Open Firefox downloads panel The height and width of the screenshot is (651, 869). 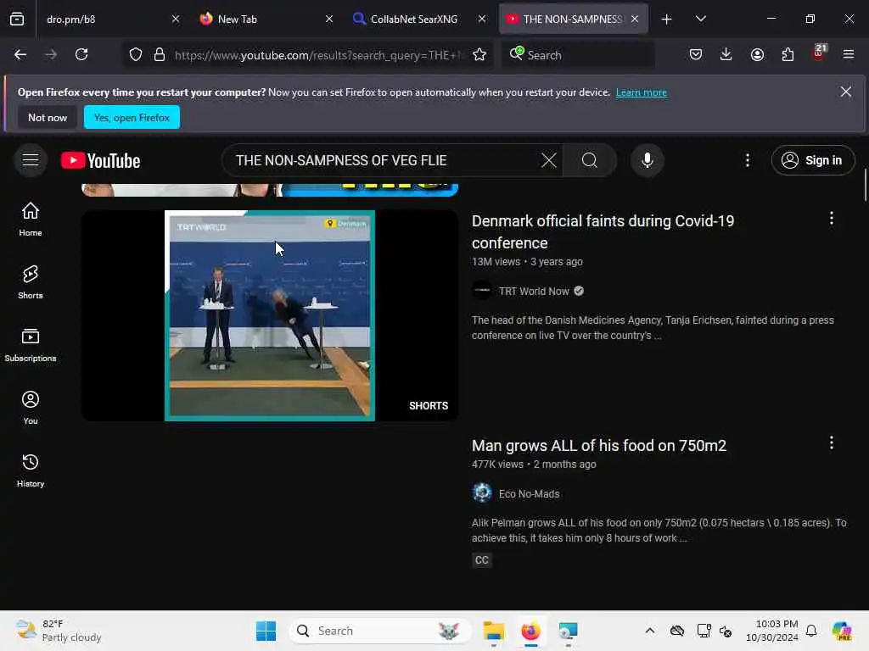[x=726, y=54]
